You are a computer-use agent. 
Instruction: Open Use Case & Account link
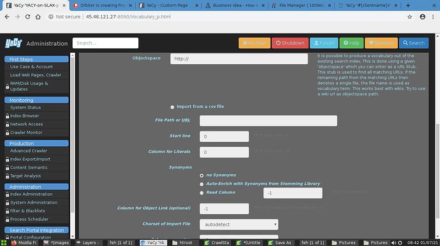click(31, 67)
